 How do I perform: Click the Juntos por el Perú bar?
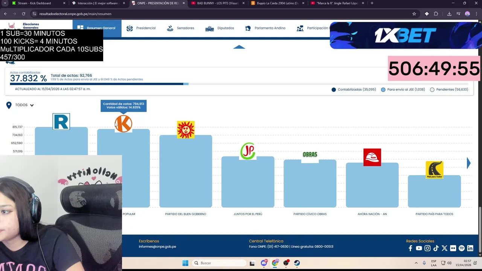click(248, 182)
